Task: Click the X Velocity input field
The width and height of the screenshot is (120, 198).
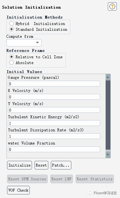Action: (54, 97)
